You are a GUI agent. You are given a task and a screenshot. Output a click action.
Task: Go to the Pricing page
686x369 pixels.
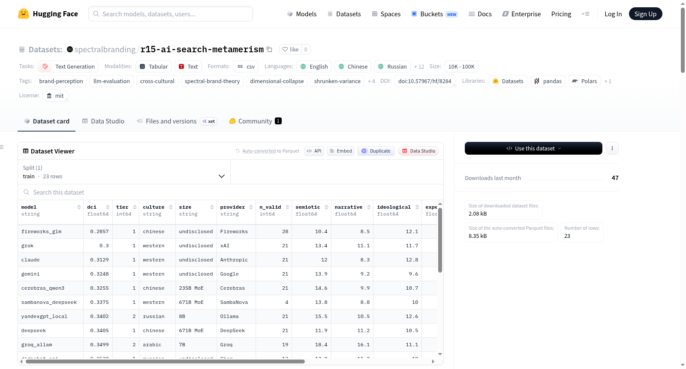tap(561, 14)
